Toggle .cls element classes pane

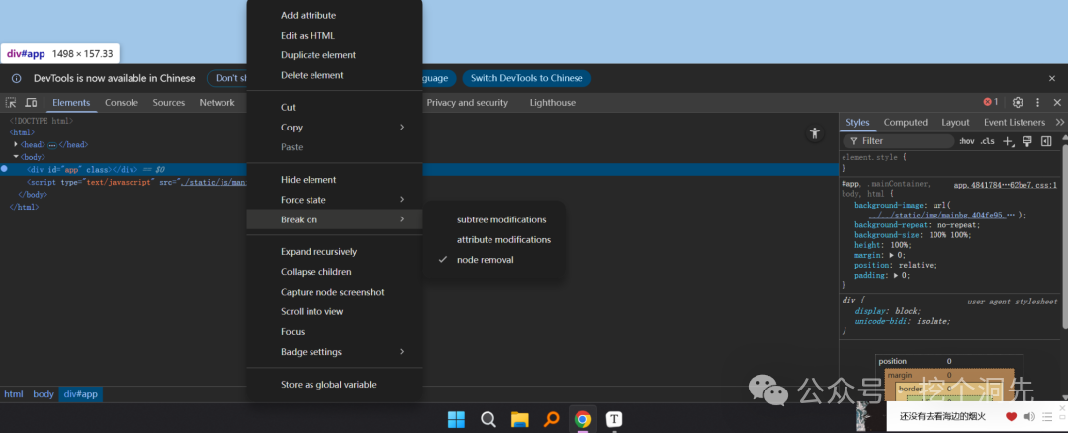(987, 141)
